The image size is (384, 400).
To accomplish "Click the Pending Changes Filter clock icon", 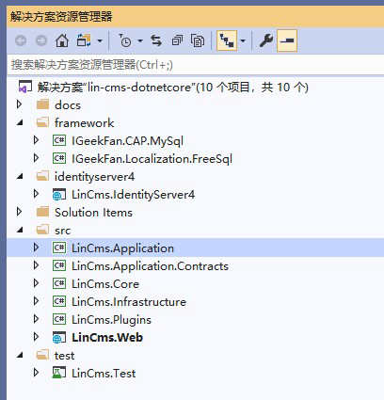I will click(125, 40).
